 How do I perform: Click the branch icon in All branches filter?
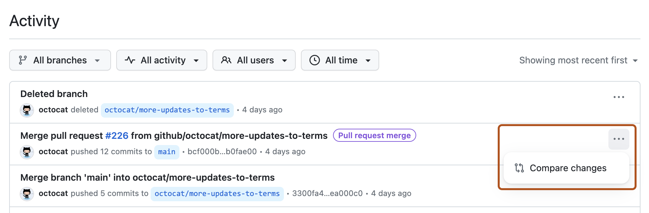[x=23, y=60]
